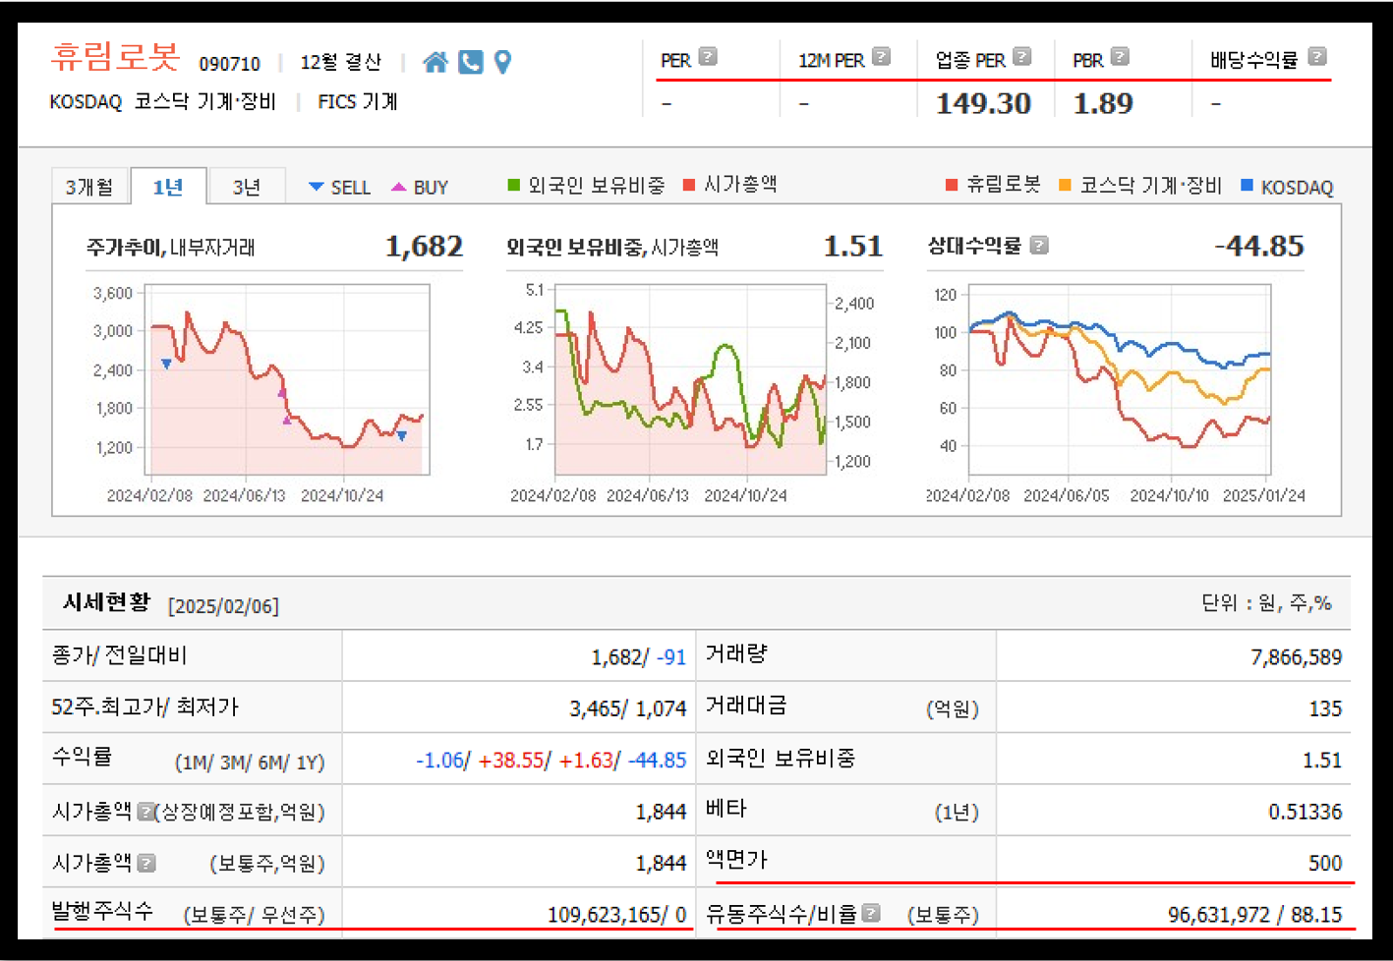Click 52주 최고가/최저가 value 3,465/ 1,074

(627, 708)
